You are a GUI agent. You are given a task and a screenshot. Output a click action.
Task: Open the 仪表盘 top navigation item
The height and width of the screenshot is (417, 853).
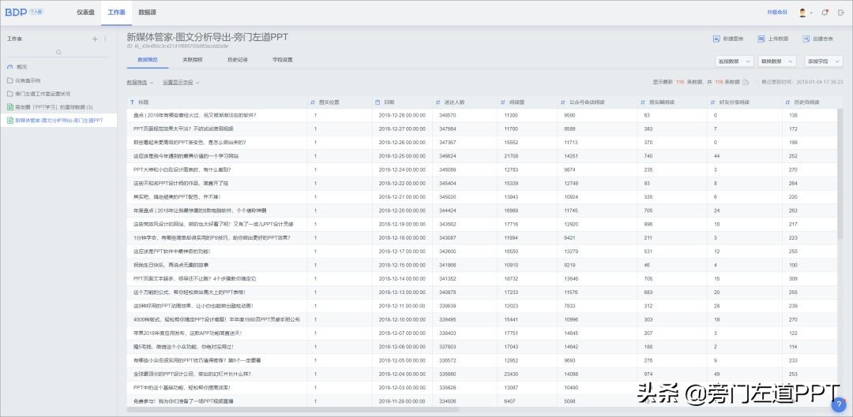pyautogui.click(x=85, y=12)
